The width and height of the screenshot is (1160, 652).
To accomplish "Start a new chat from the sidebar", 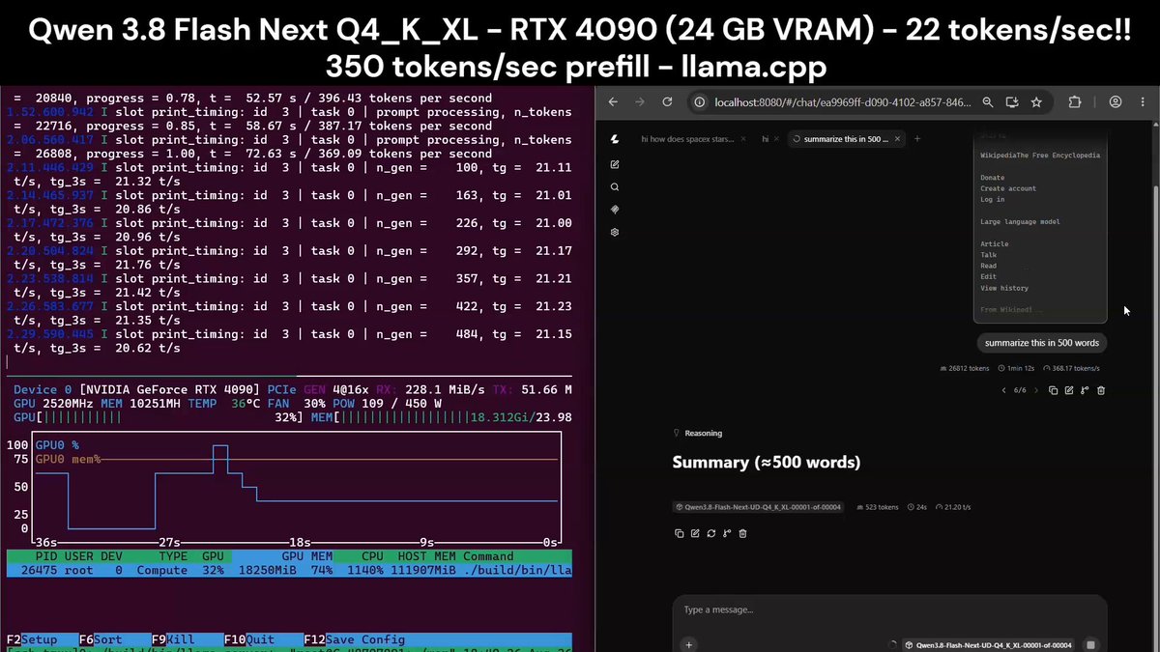I will [x=615, y=164].
